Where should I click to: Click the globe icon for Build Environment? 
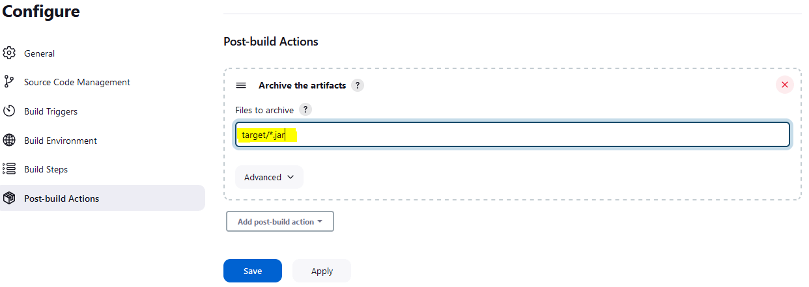pos(9,141)
